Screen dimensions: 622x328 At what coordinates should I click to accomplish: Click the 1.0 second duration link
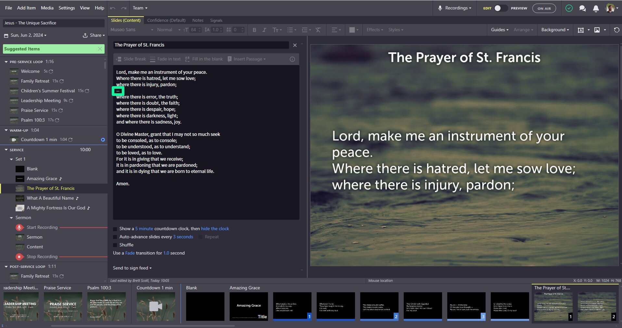pyautogui.click(x=166, y=253)
